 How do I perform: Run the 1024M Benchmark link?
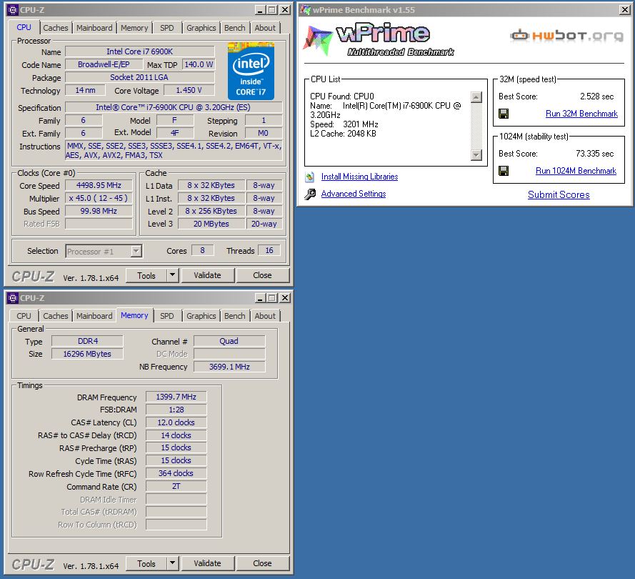coord(576,171)
